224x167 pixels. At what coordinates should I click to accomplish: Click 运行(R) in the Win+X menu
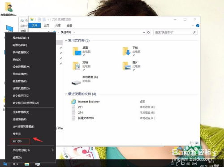[x=17, y=141]
